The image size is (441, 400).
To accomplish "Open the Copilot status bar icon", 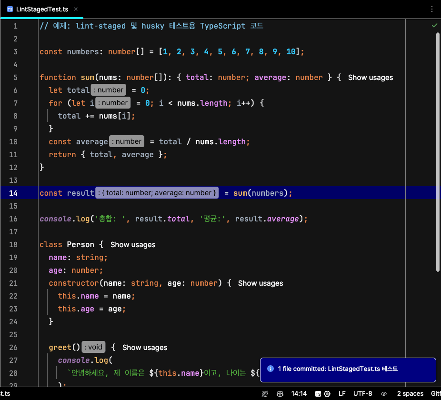I will [x=281, y=394].
